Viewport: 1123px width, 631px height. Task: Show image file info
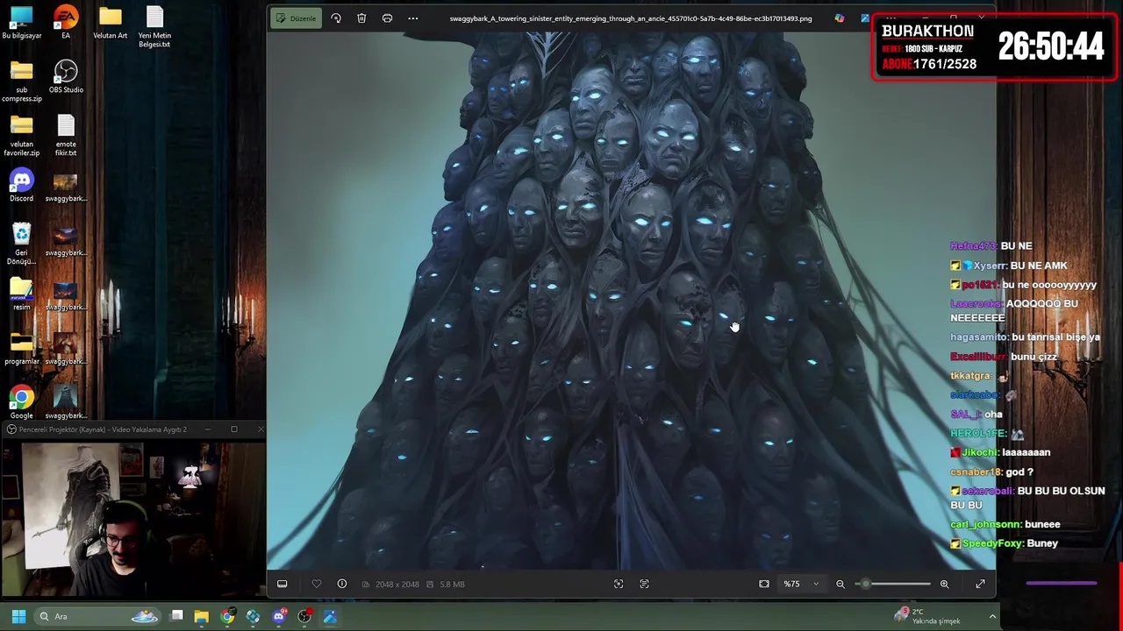coord(342,584)
